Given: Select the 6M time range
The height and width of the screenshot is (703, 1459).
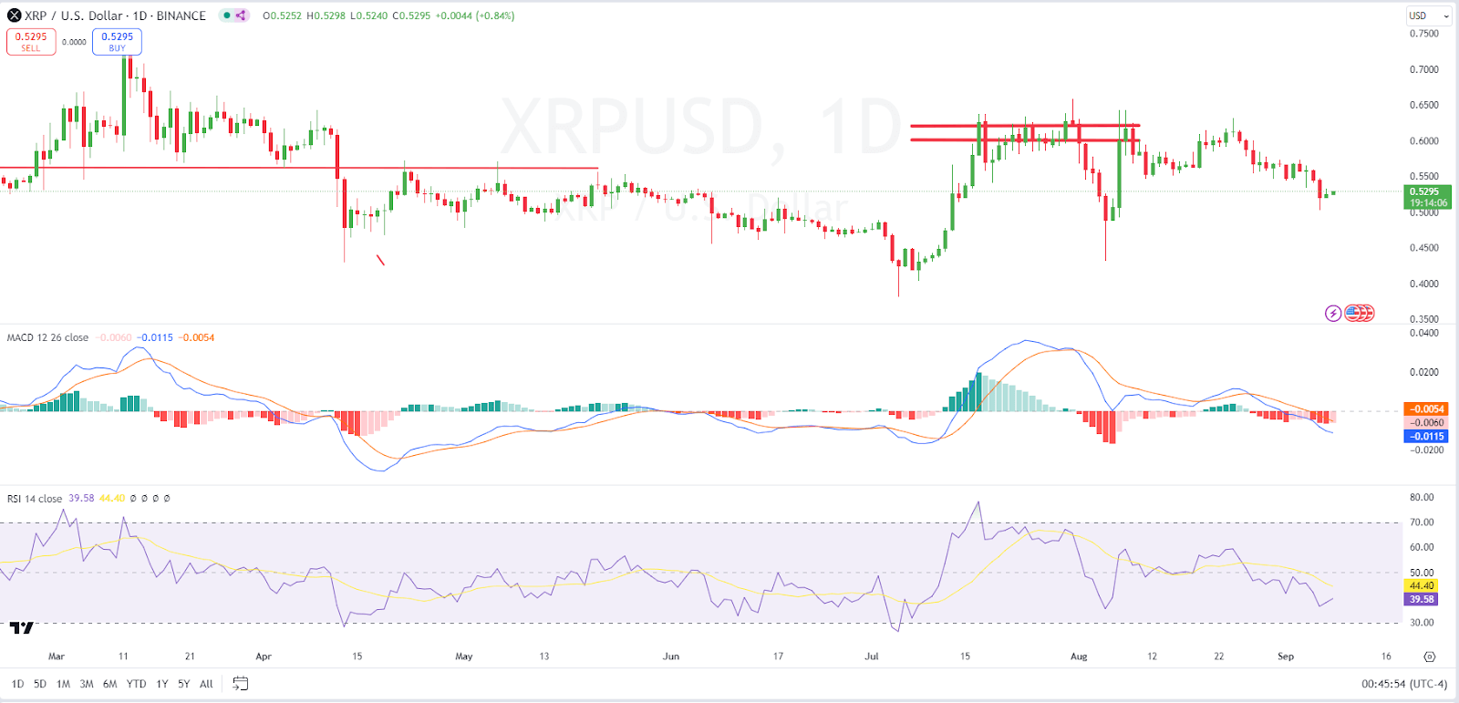Looking at the screenshot, I should [109, 684].
